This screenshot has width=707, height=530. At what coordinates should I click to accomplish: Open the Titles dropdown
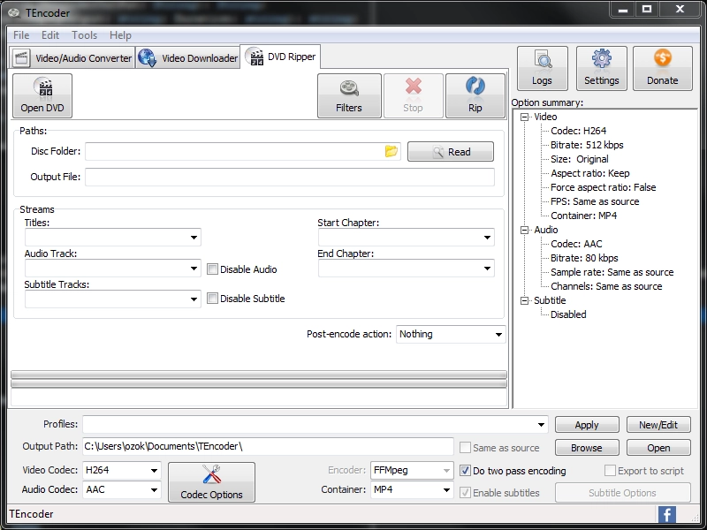pos(113,237)
